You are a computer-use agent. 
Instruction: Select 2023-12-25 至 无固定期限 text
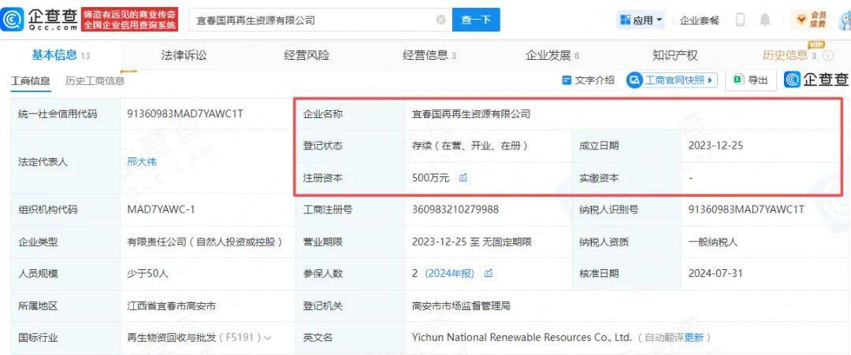[x=472, y=242]
